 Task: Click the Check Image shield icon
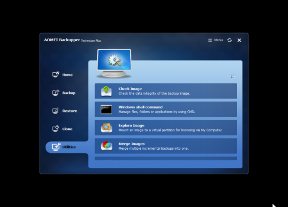(x=106, y=91)
